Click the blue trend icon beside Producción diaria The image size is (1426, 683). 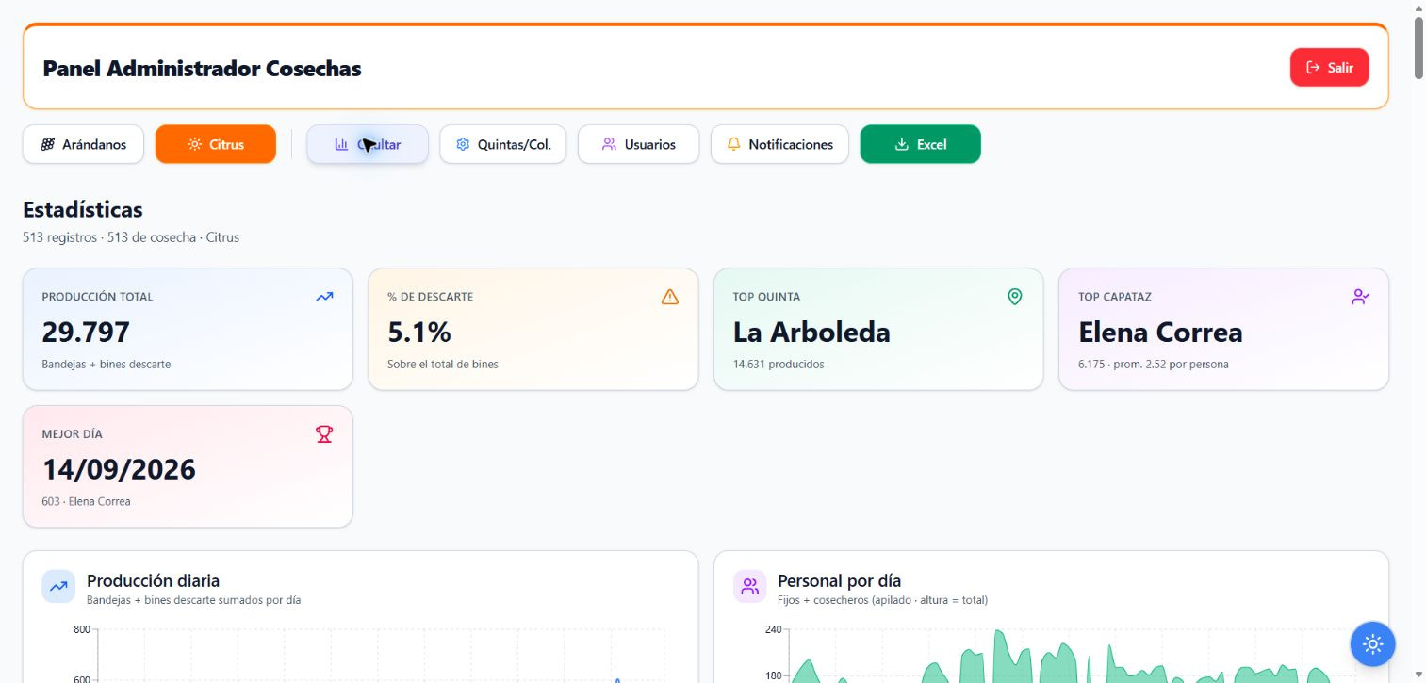[58, 586]
